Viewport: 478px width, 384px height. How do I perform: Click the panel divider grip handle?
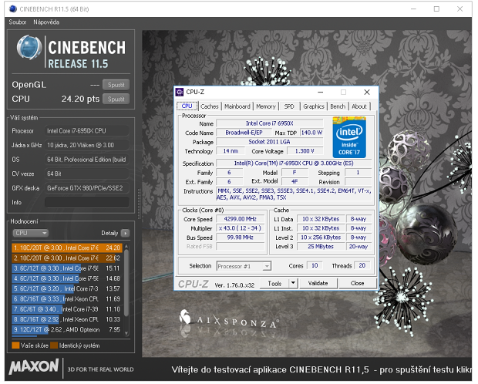click(139, 204)
